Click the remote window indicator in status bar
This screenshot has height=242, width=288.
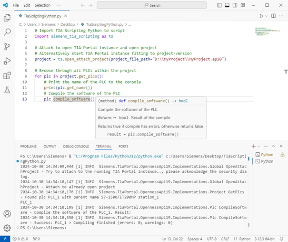[5, 239]
